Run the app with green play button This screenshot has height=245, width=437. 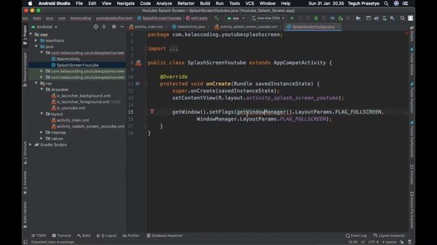(292, 18)
